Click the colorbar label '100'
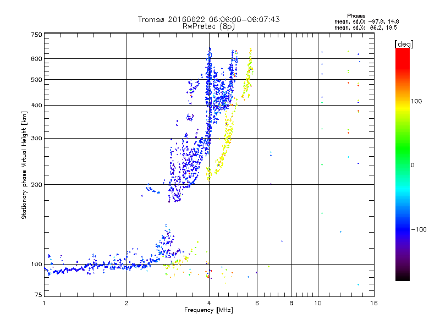This screenshot has width=440, height=330. (x=416, y=101)
